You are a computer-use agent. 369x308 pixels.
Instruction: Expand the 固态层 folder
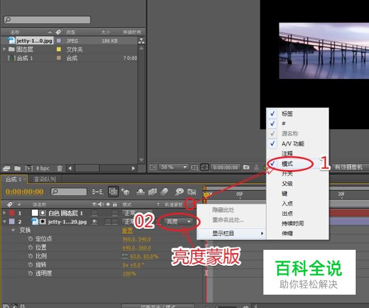point(4,49)
